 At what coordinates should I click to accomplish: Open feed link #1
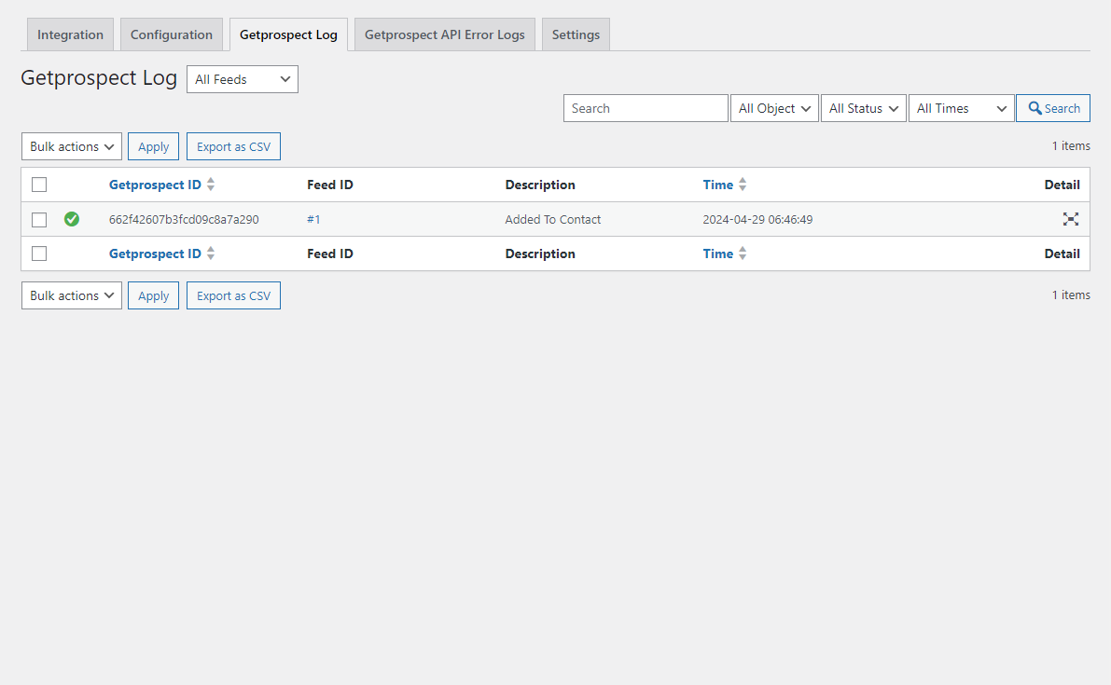click(313, 219)
